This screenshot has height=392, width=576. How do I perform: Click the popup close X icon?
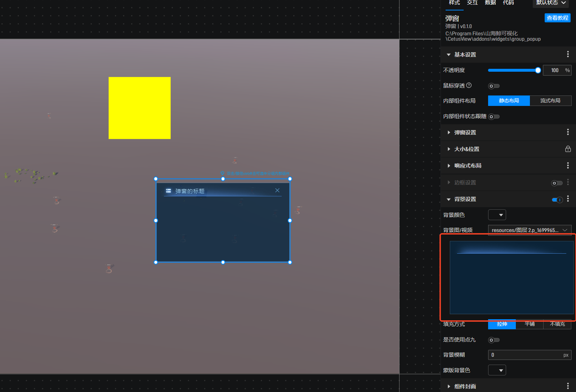pos(277,190)
